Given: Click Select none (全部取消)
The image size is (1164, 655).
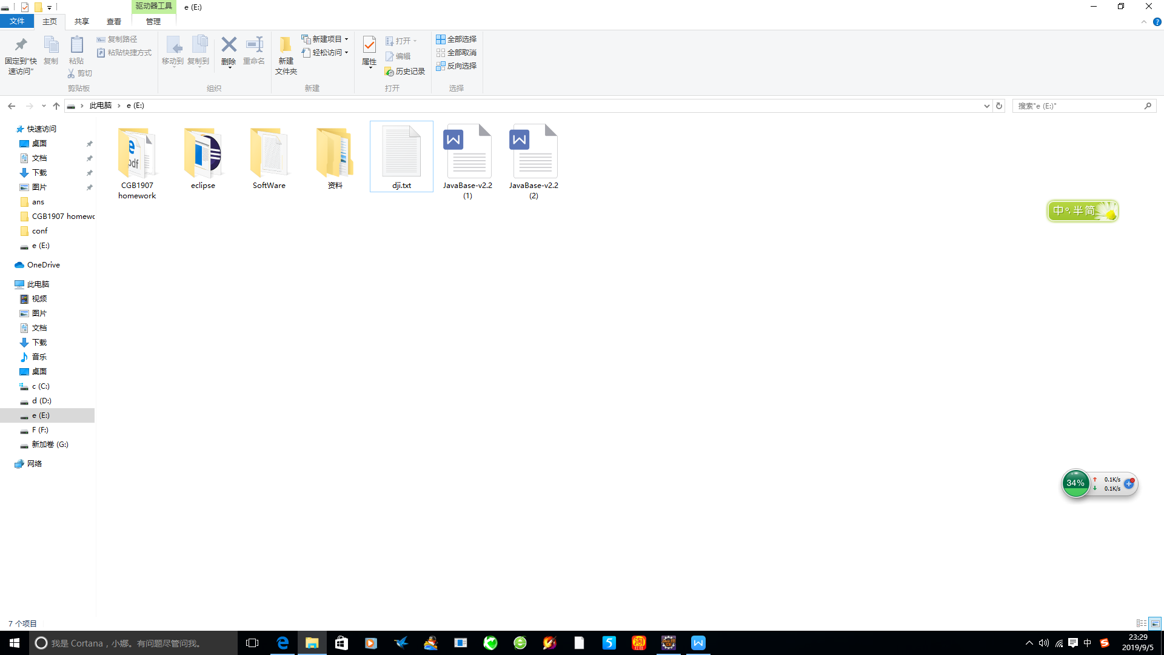Looking at the screenshot, I should [457, 53].
